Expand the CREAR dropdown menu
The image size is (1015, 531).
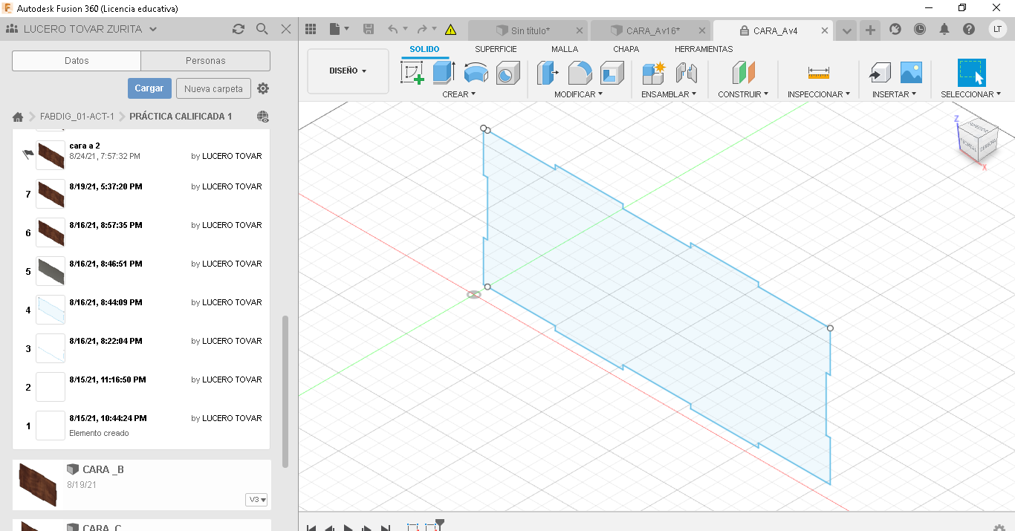coord(458,94)
